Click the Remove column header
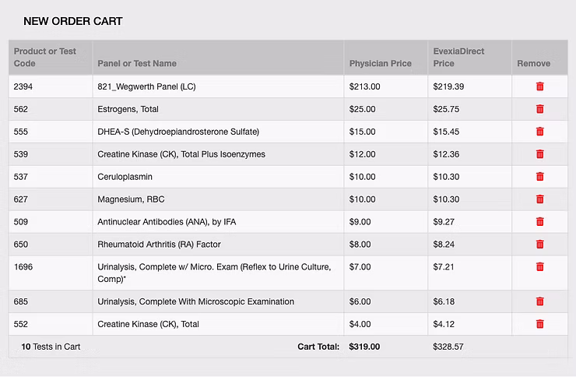 coord(533,64)
